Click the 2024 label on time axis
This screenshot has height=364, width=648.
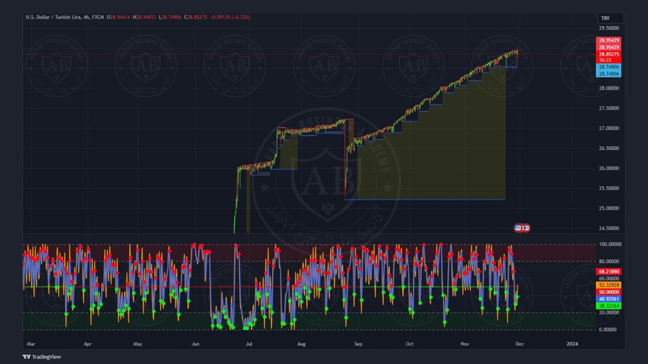[572, 344]
